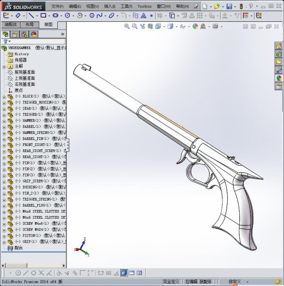Toggle the angle snap icon
This screenshot has width=284, height=286.
click(116, 273)
